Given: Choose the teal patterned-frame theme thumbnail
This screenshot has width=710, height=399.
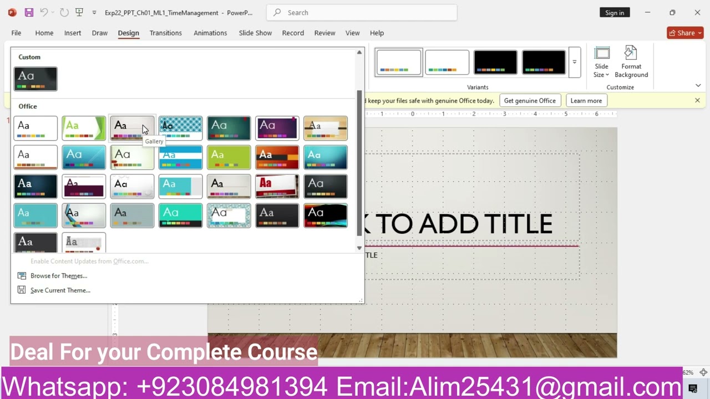Looking at the screenshot, I should (229, 216).
